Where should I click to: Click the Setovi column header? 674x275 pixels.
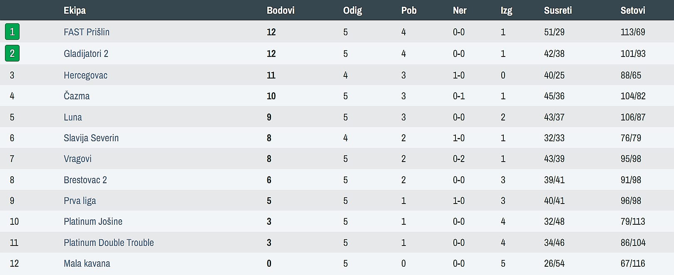point(633,10)
